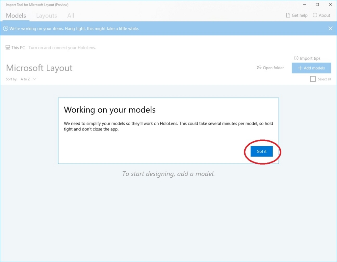Select the All tab
Image resolution: width=337 pixels, height=262 pixels.
tap(70, 15)
